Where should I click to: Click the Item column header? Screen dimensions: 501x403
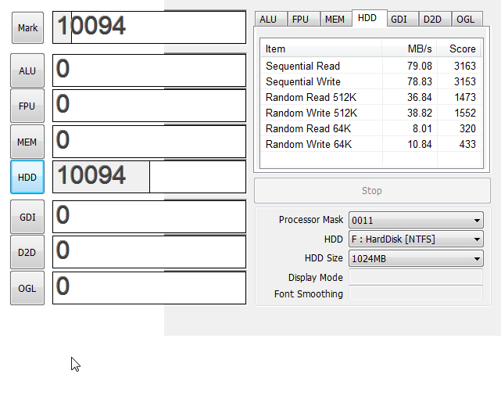coord(321,49)
